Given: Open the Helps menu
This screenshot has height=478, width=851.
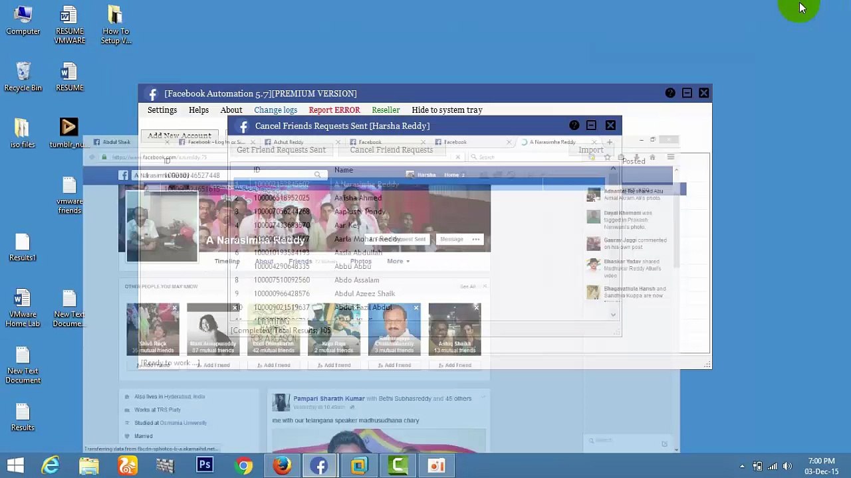Looking at the screenshot, I should pos(199,110).
